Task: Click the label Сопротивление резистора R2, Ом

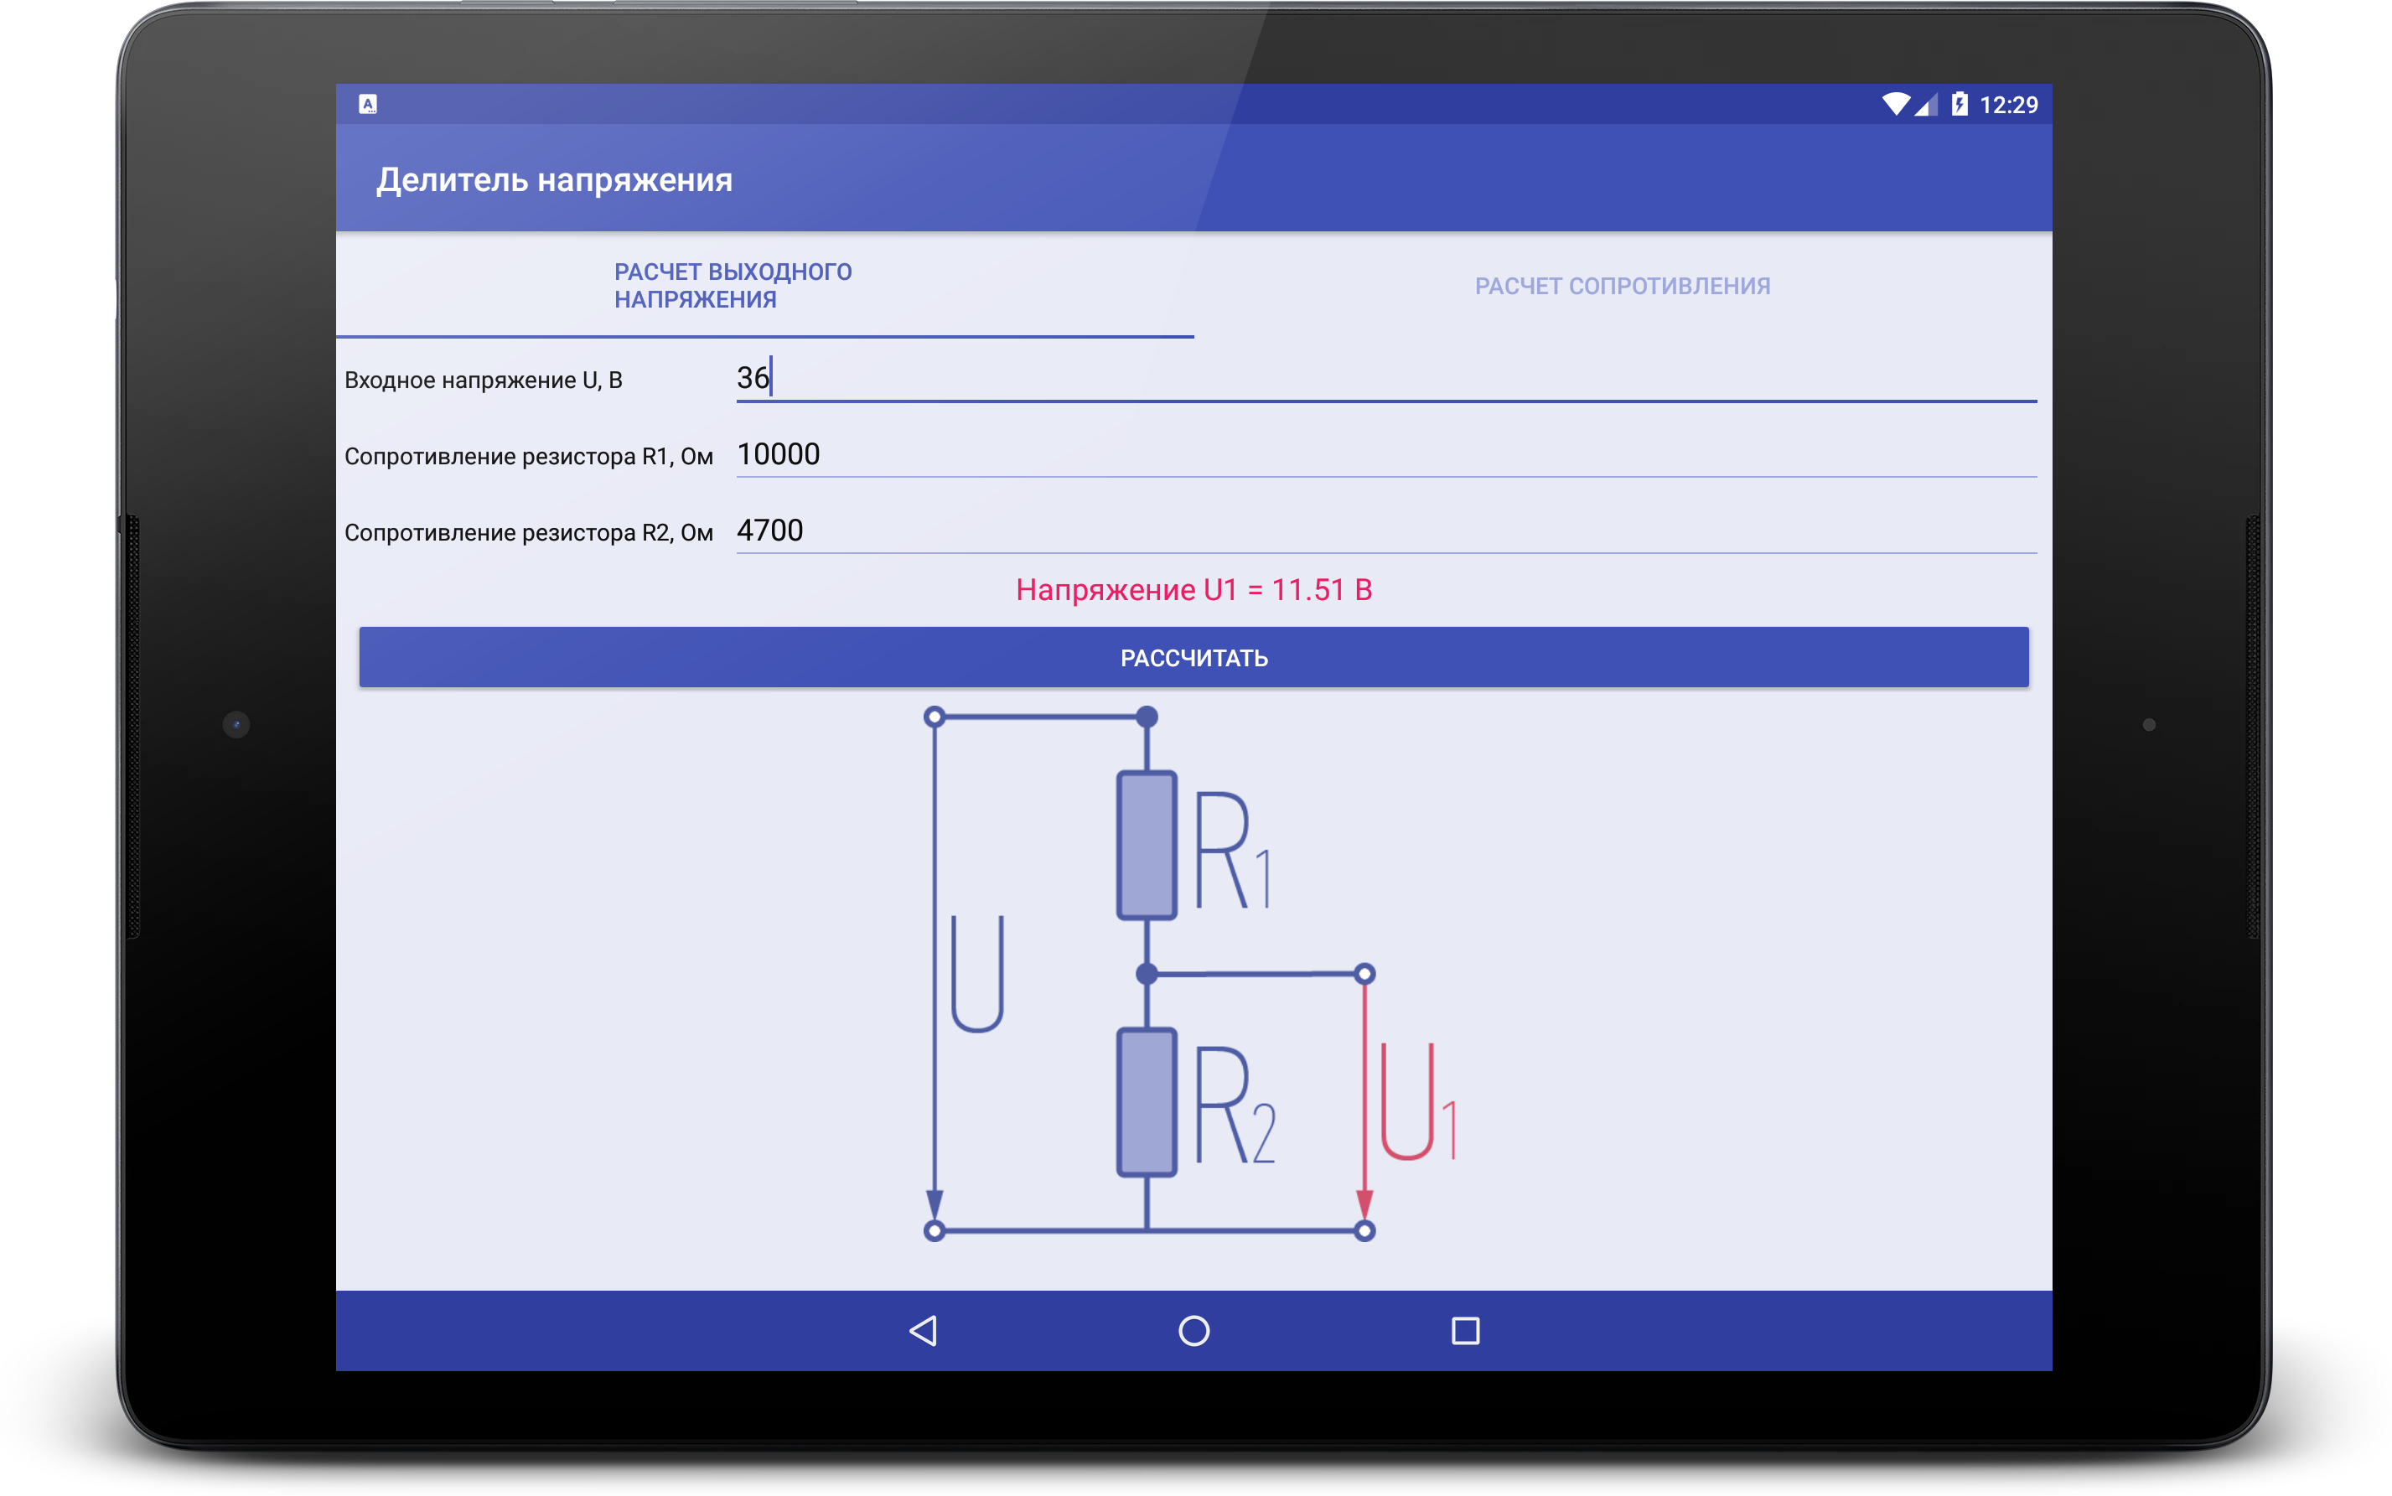Action: (x=528, y=533)
